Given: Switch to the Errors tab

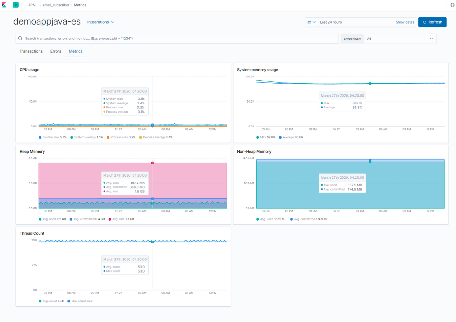Looking at the screenshot, I should point(56,51).
